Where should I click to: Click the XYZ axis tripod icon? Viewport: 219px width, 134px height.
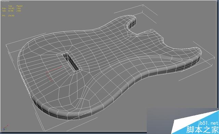(x=5, y=128)
